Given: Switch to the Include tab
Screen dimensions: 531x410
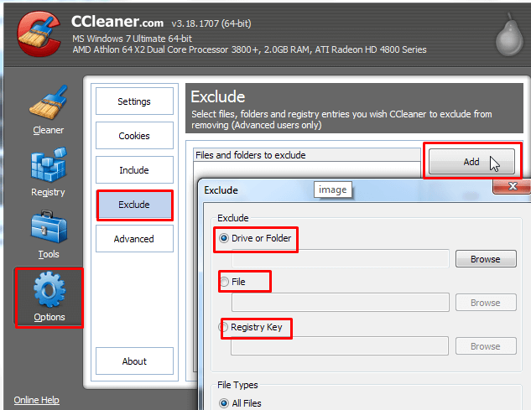Looking at the screenshot, I should (x=134, y=170).
